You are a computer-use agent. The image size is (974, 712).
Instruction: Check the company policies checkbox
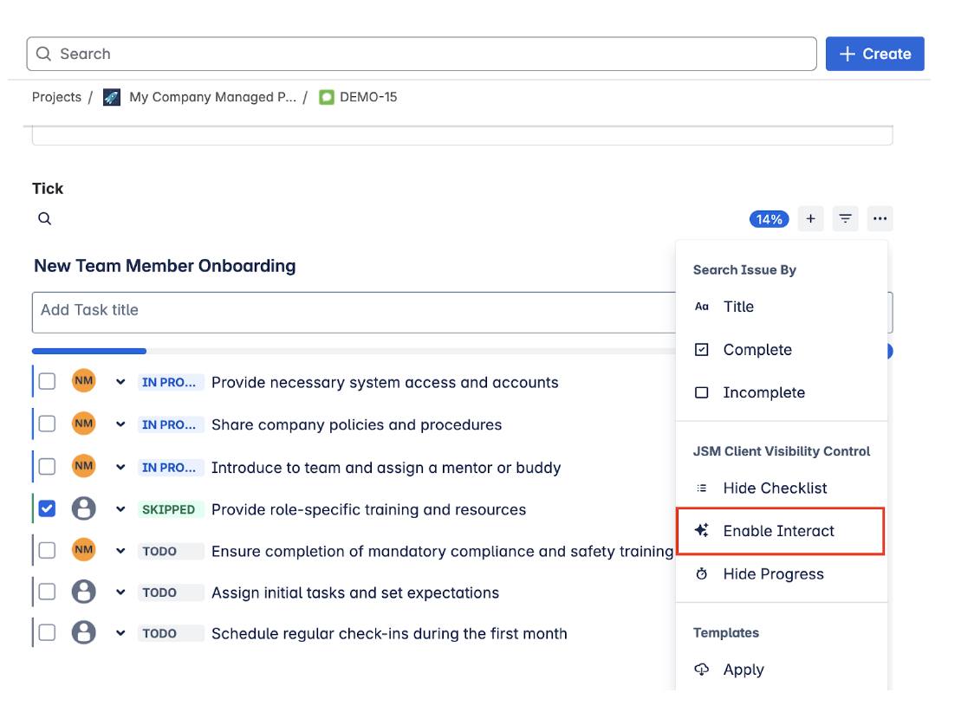(x=47, y=424)
